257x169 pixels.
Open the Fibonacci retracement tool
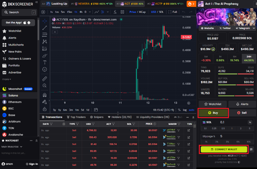[45, 35]
